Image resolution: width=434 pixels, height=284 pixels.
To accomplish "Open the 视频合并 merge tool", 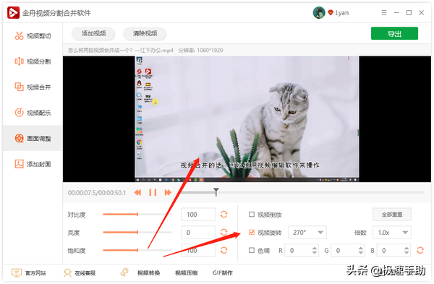I will (33, 87).
